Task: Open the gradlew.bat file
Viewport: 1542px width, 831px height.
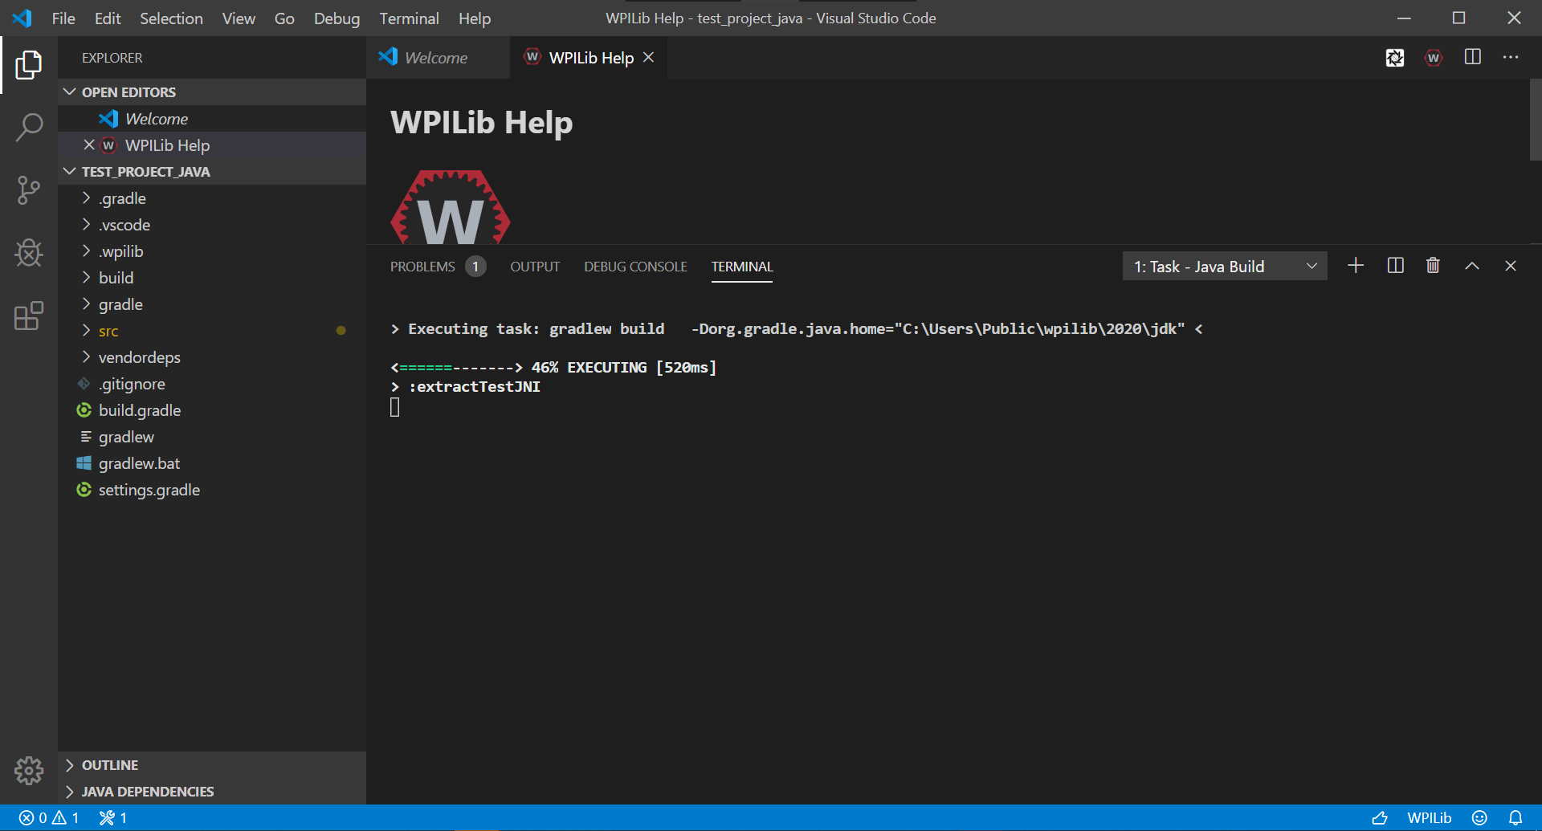Action: [212, 463]
